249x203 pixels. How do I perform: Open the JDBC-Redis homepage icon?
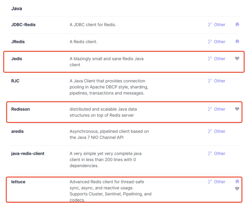tap(237, 24)
